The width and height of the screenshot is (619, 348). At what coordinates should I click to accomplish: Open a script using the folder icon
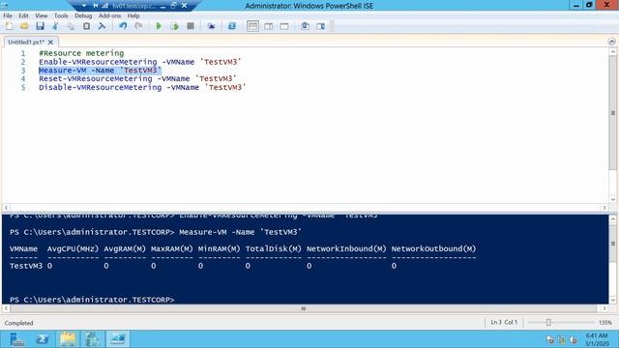pyautogui.click(x=24, y=26)
